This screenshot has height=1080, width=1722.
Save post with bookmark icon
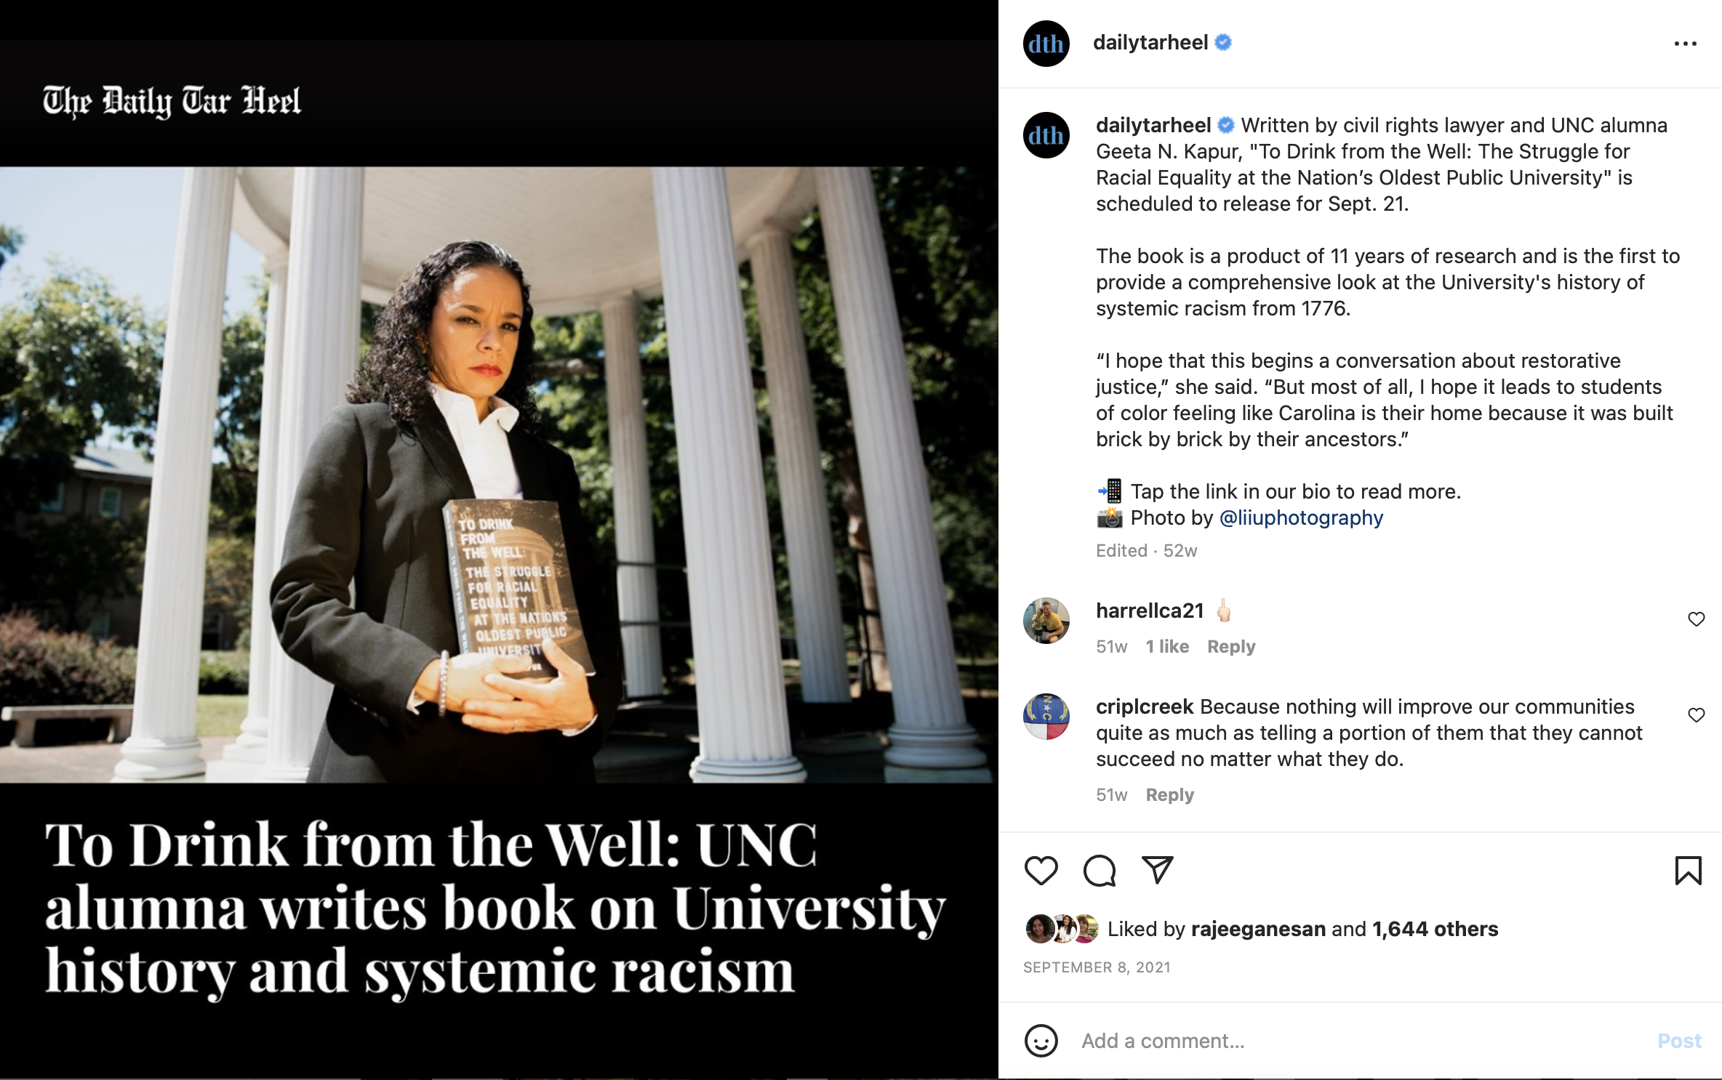[1688, 870]
